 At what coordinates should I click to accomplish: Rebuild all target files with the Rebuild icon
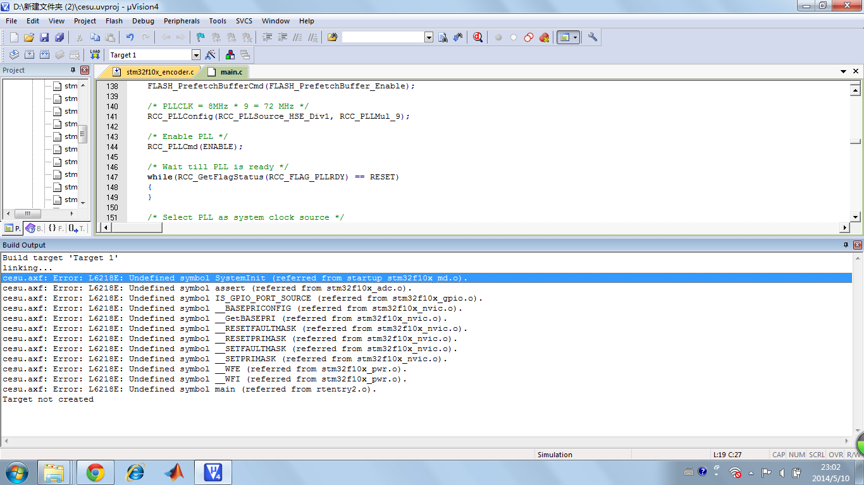click(x=44, y=55)
